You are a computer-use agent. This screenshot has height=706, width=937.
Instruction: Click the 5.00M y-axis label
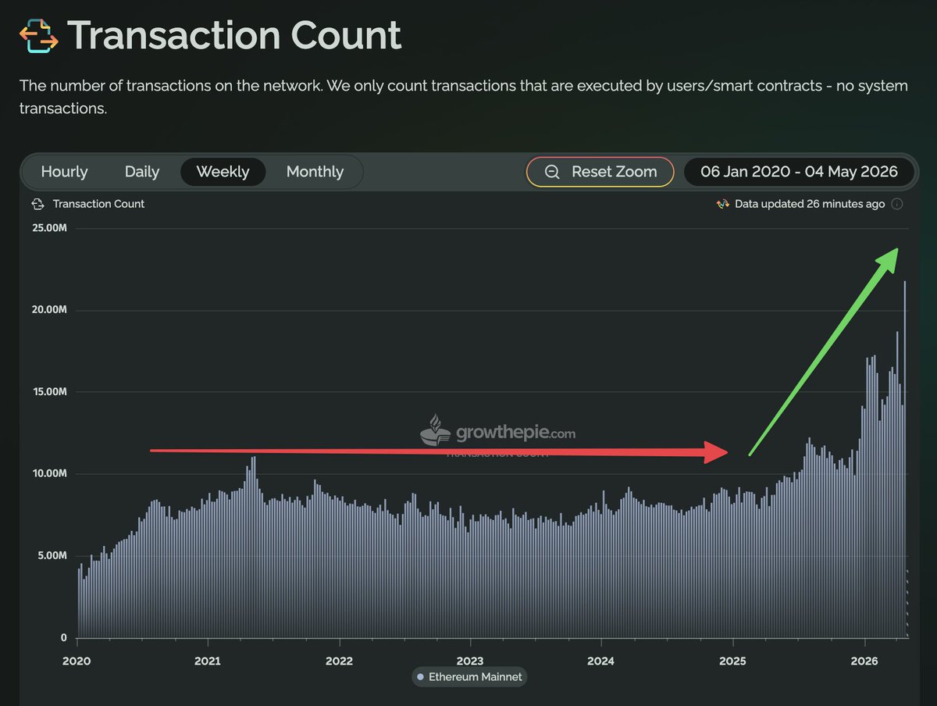point(52,555)
